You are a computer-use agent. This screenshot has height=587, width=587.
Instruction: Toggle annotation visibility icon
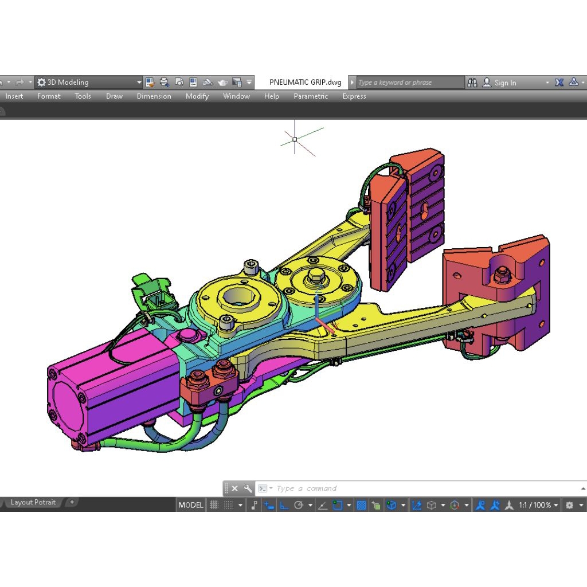tap(480, 505)
